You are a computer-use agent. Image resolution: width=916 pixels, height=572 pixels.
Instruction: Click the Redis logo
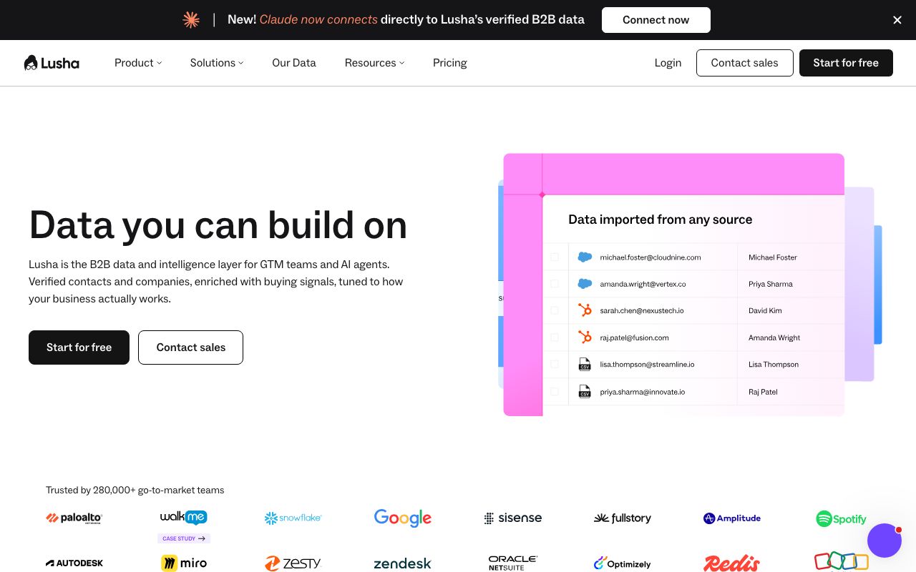(x=732, y=563)
